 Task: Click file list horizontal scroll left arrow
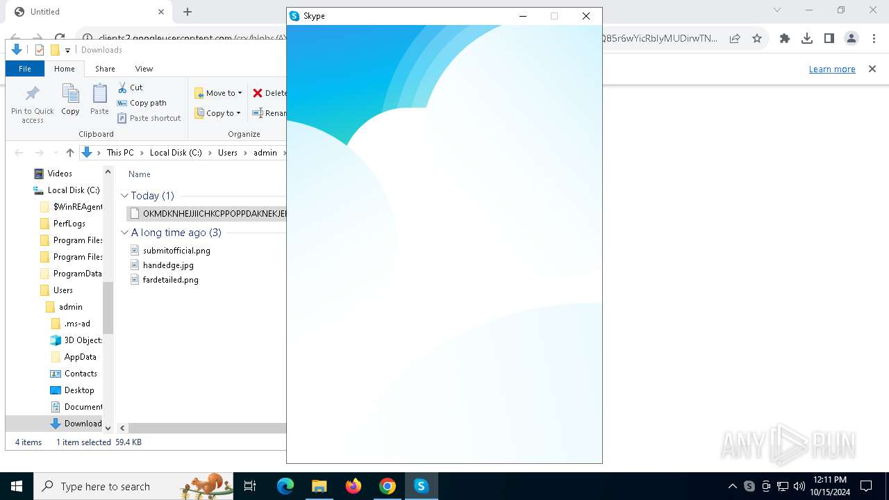[x=122, y=428]
